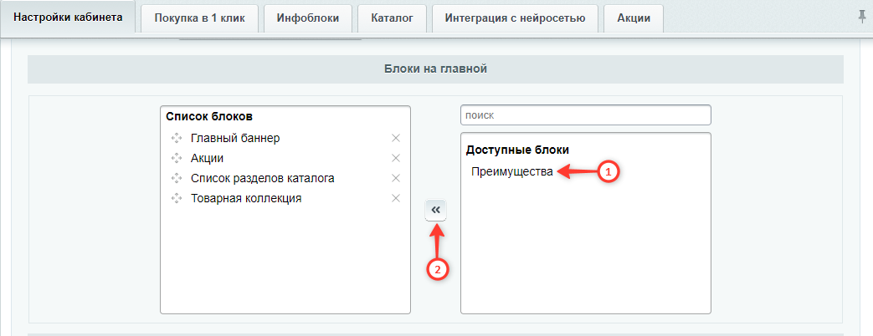Image resolution: width=873 pixels, height=336 pixels.
Task: Focus the поиск search field
Action: 586,115
